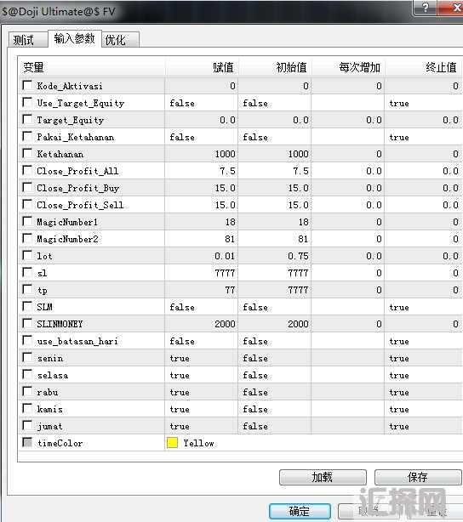Toggle the selasa checkbox
The image size is (463, 522).
pyautogui.click(x=27, y=374)
